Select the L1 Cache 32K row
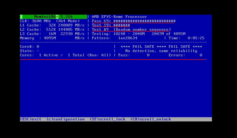 [x=52, y=25]
